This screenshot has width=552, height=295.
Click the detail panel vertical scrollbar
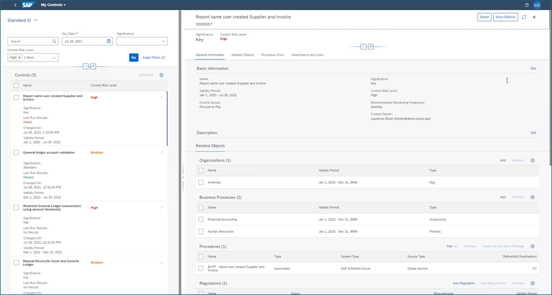[x=550, y=88]
